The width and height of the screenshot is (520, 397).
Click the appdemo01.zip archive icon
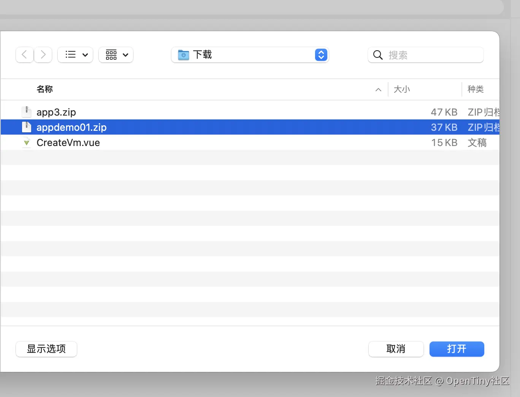pos(27,127)
